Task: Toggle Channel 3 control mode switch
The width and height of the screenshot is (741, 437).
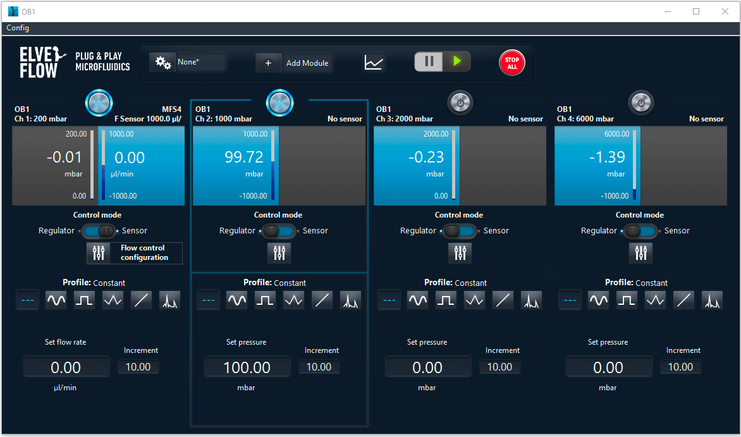Action: [x=460, y=231]
